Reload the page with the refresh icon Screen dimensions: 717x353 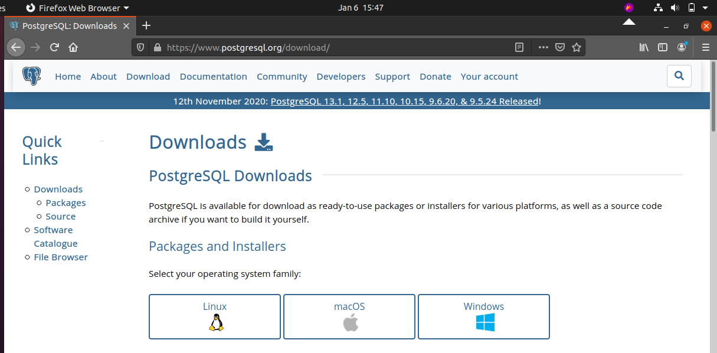(x=54, y=48)
